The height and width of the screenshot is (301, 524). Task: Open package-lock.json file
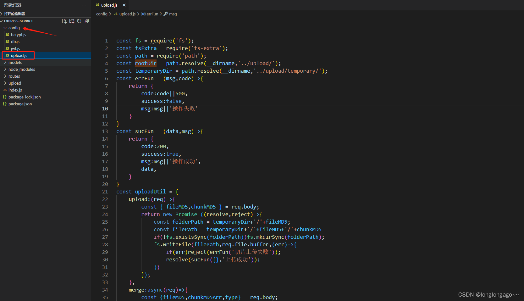(x=25, y=97)
